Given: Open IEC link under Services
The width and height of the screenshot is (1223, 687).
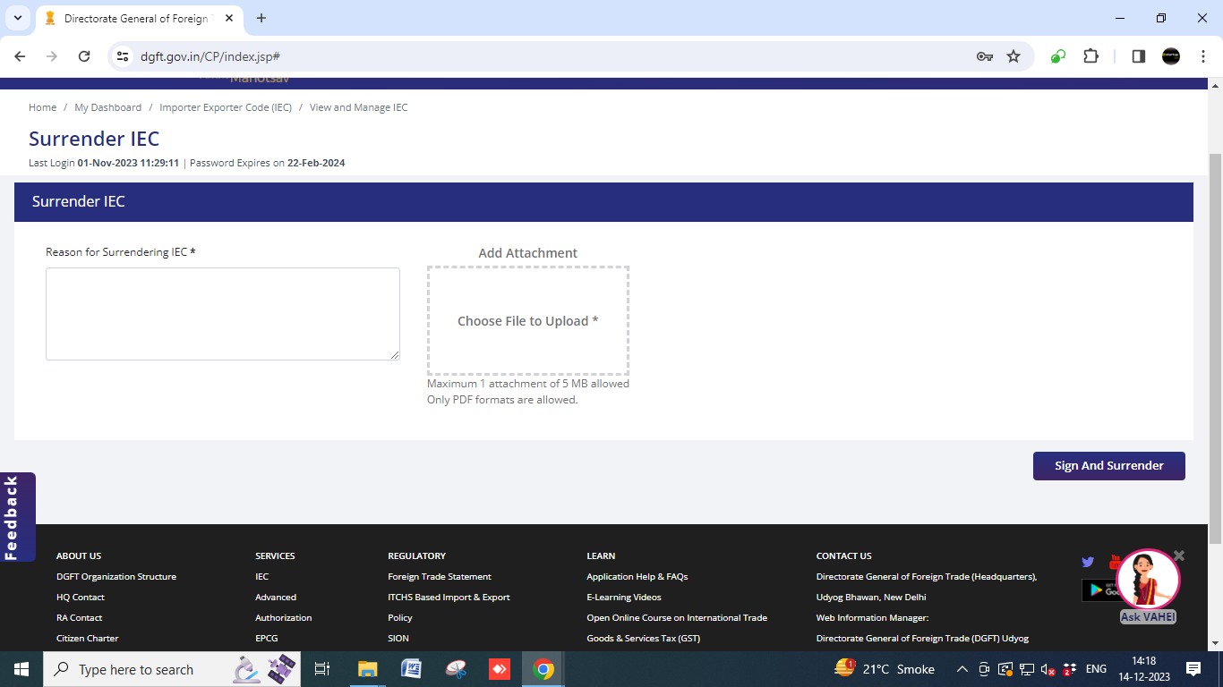Looking at the screenshot, I should point(261,577).
